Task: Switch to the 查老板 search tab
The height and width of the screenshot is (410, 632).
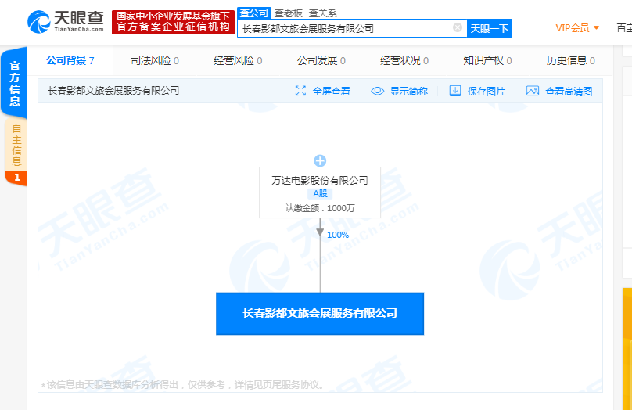Action: point(288,13)
